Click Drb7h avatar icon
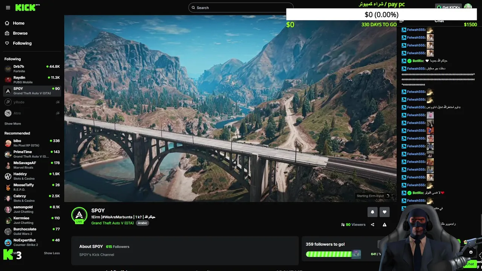Screen dimensions: 482x271 (8, 69)
